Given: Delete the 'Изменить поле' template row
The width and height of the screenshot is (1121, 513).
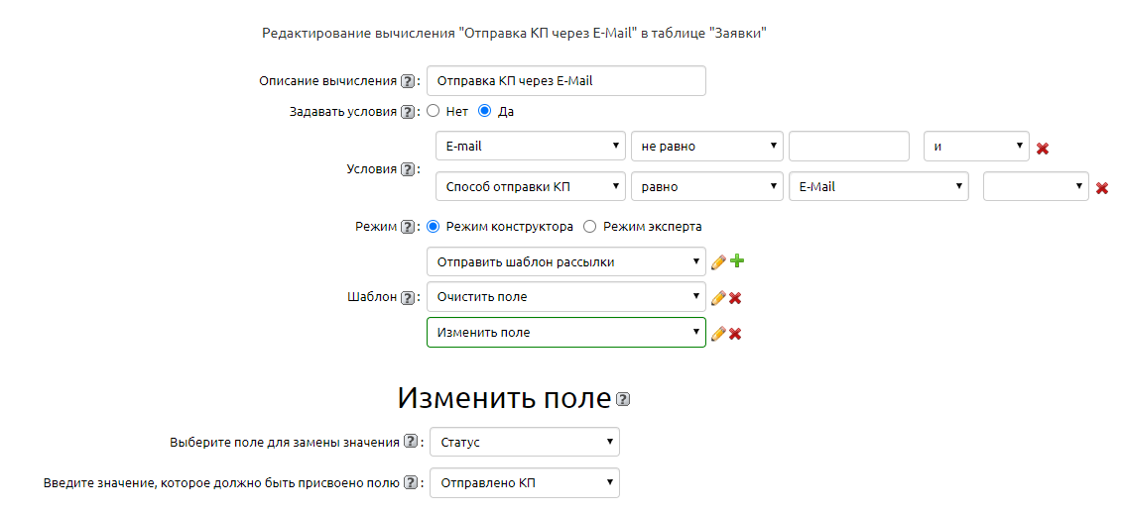Looking at the screenshot, I should [735, 334].
